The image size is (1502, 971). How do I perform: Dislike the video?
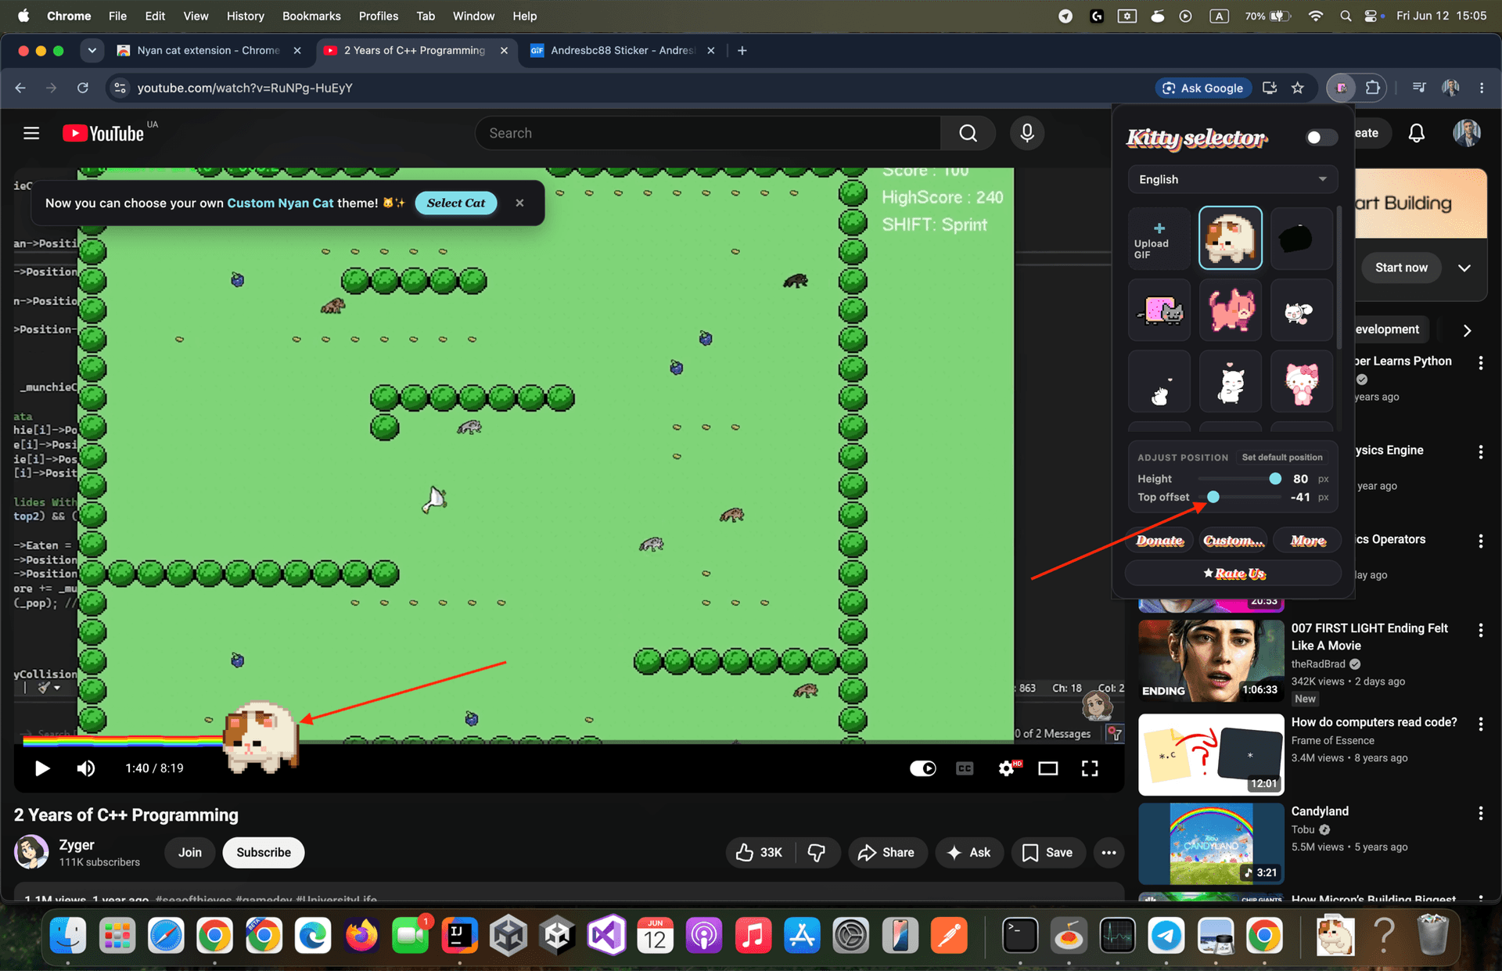point(817,852)
